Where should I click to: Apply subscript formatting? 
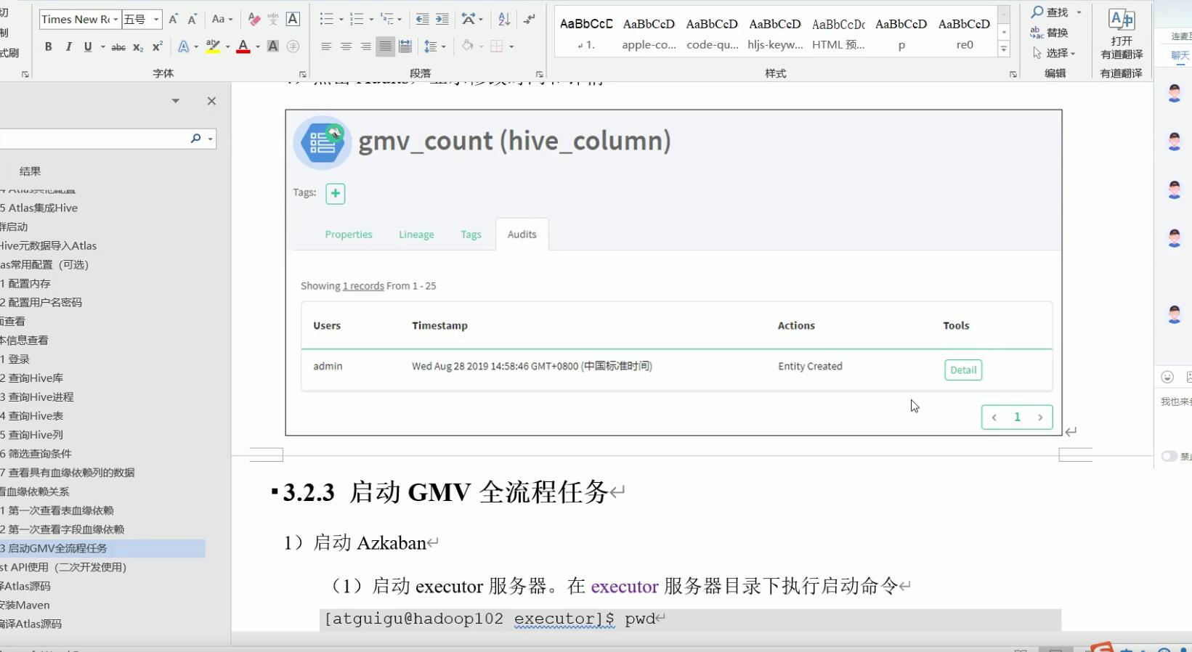[138, 46]
